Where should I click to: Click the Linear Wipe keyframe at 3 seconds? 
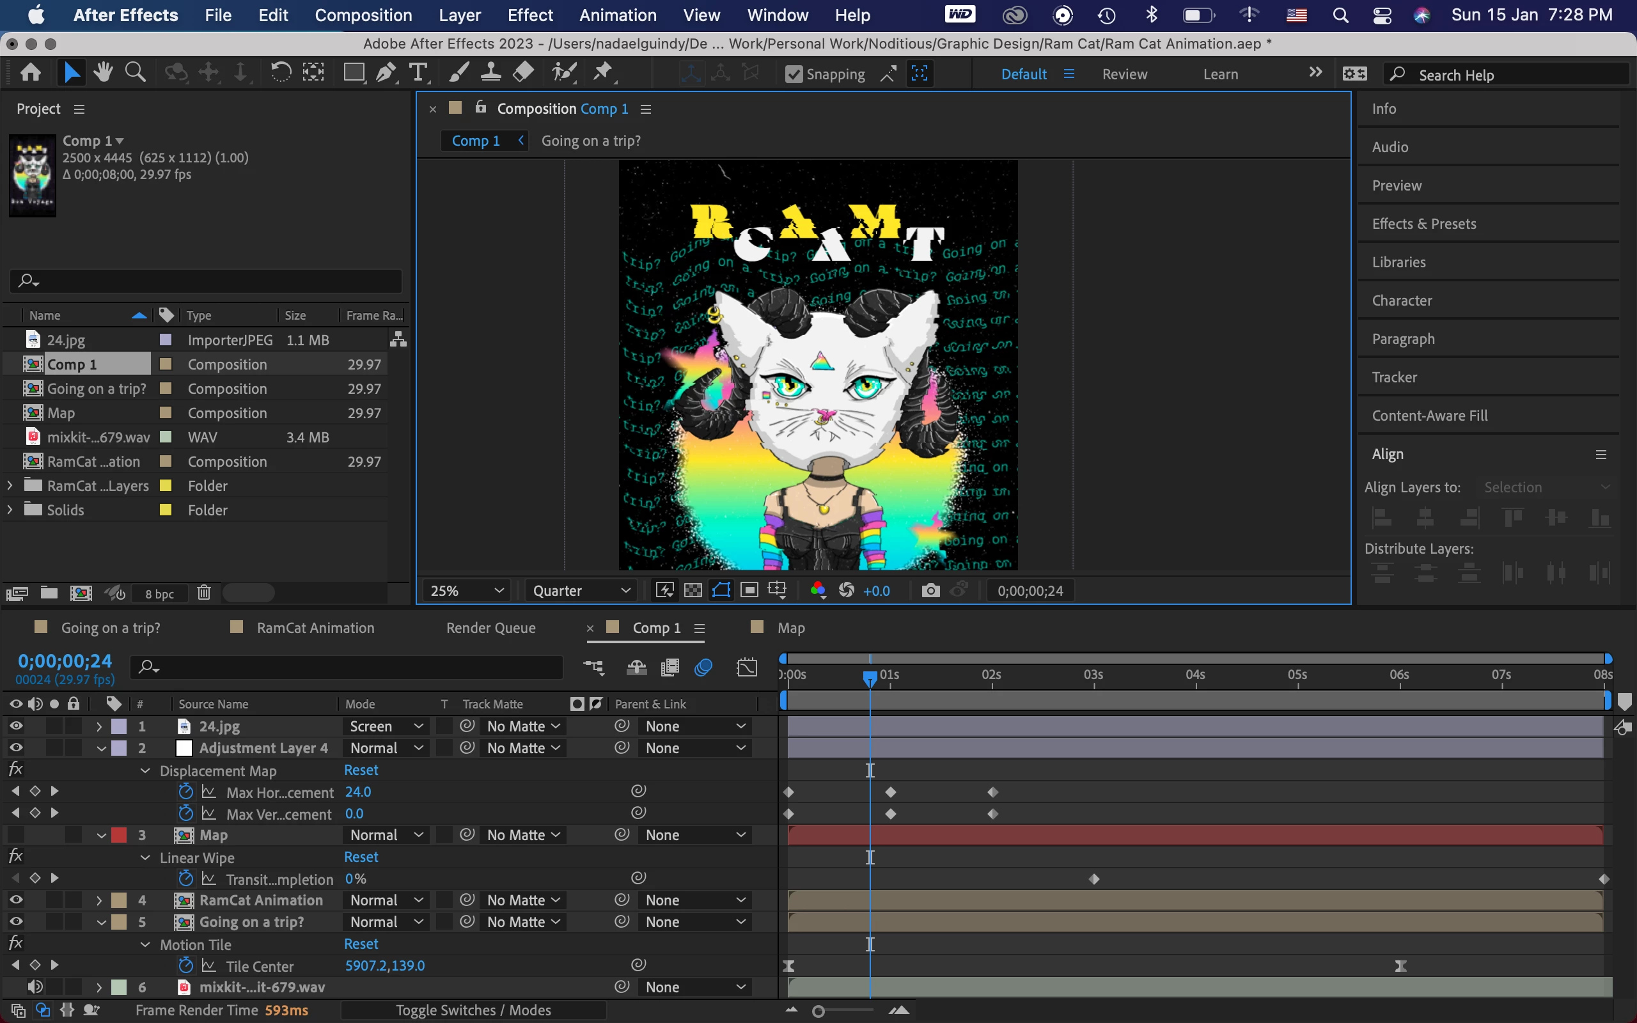(x=1094, y=879)
